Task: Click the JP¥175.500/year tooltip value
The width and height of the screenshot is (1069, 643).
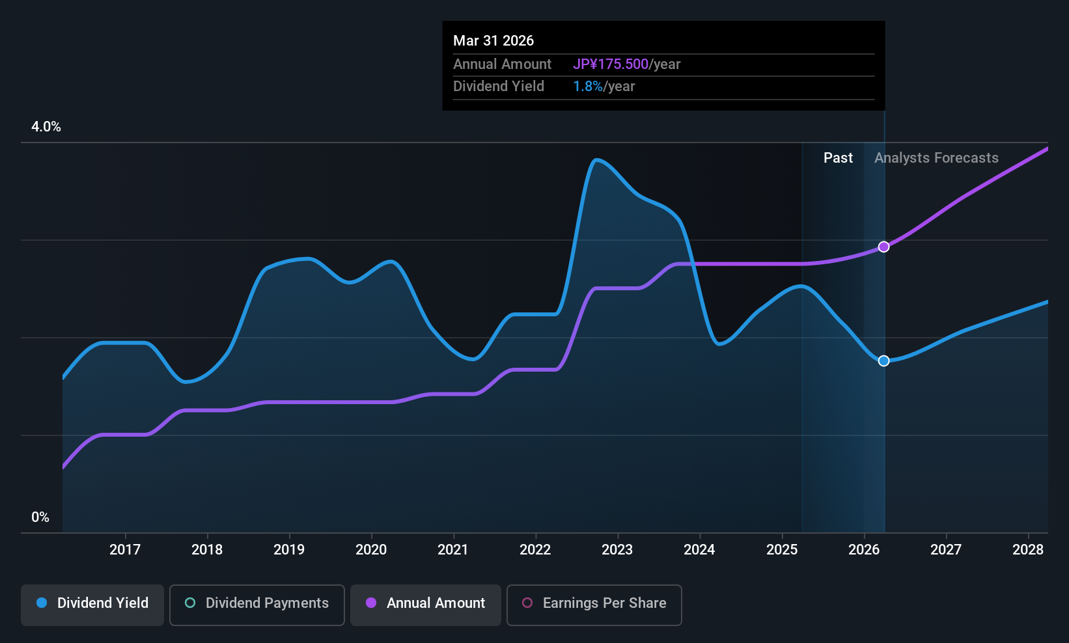Action: point(626,64)
